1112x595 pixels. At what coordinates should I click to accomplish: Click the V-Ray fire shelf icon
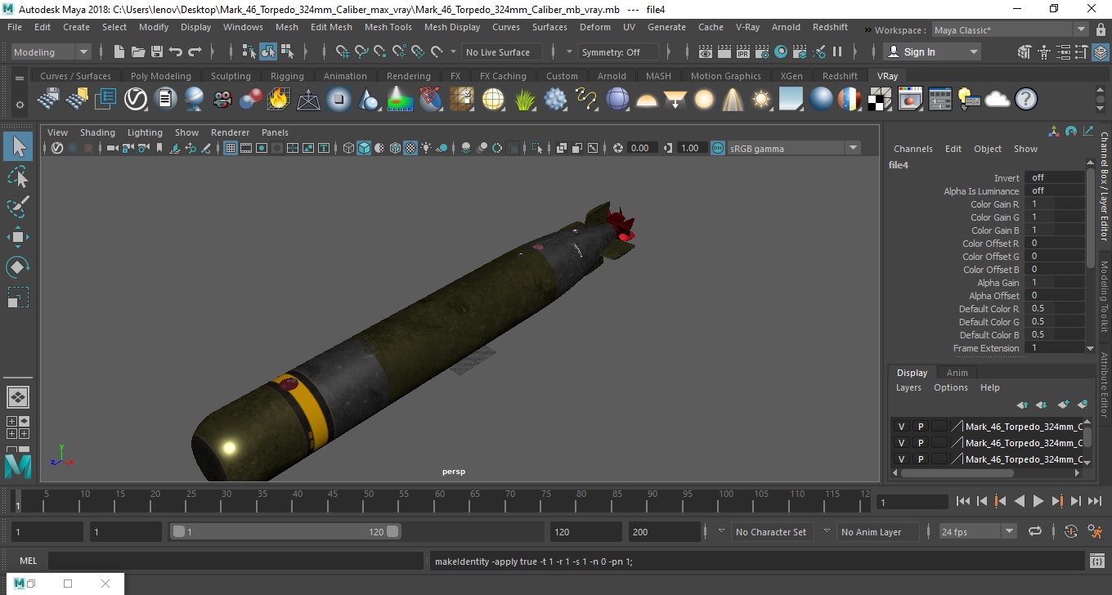point(279,100)
